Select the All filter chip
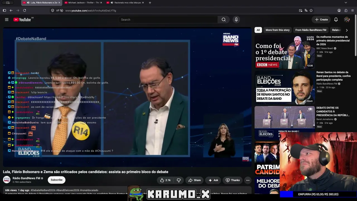Screen dimensions: 357x201 pyautogui.click(x=258, y=30)
